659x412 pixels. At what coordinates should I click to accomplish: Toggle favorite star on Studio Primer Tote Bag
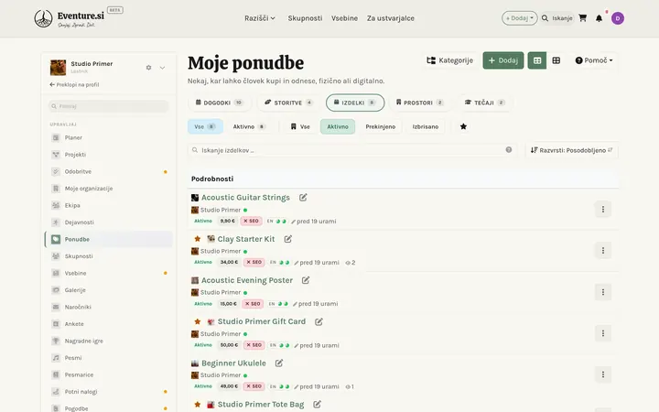(x=197, y=404)
